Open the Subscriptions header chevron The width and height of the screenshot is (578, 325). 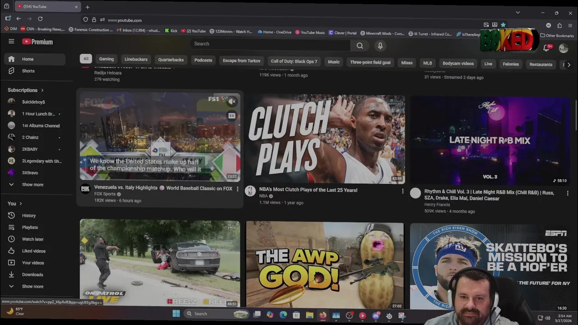(x=42, y=90)
